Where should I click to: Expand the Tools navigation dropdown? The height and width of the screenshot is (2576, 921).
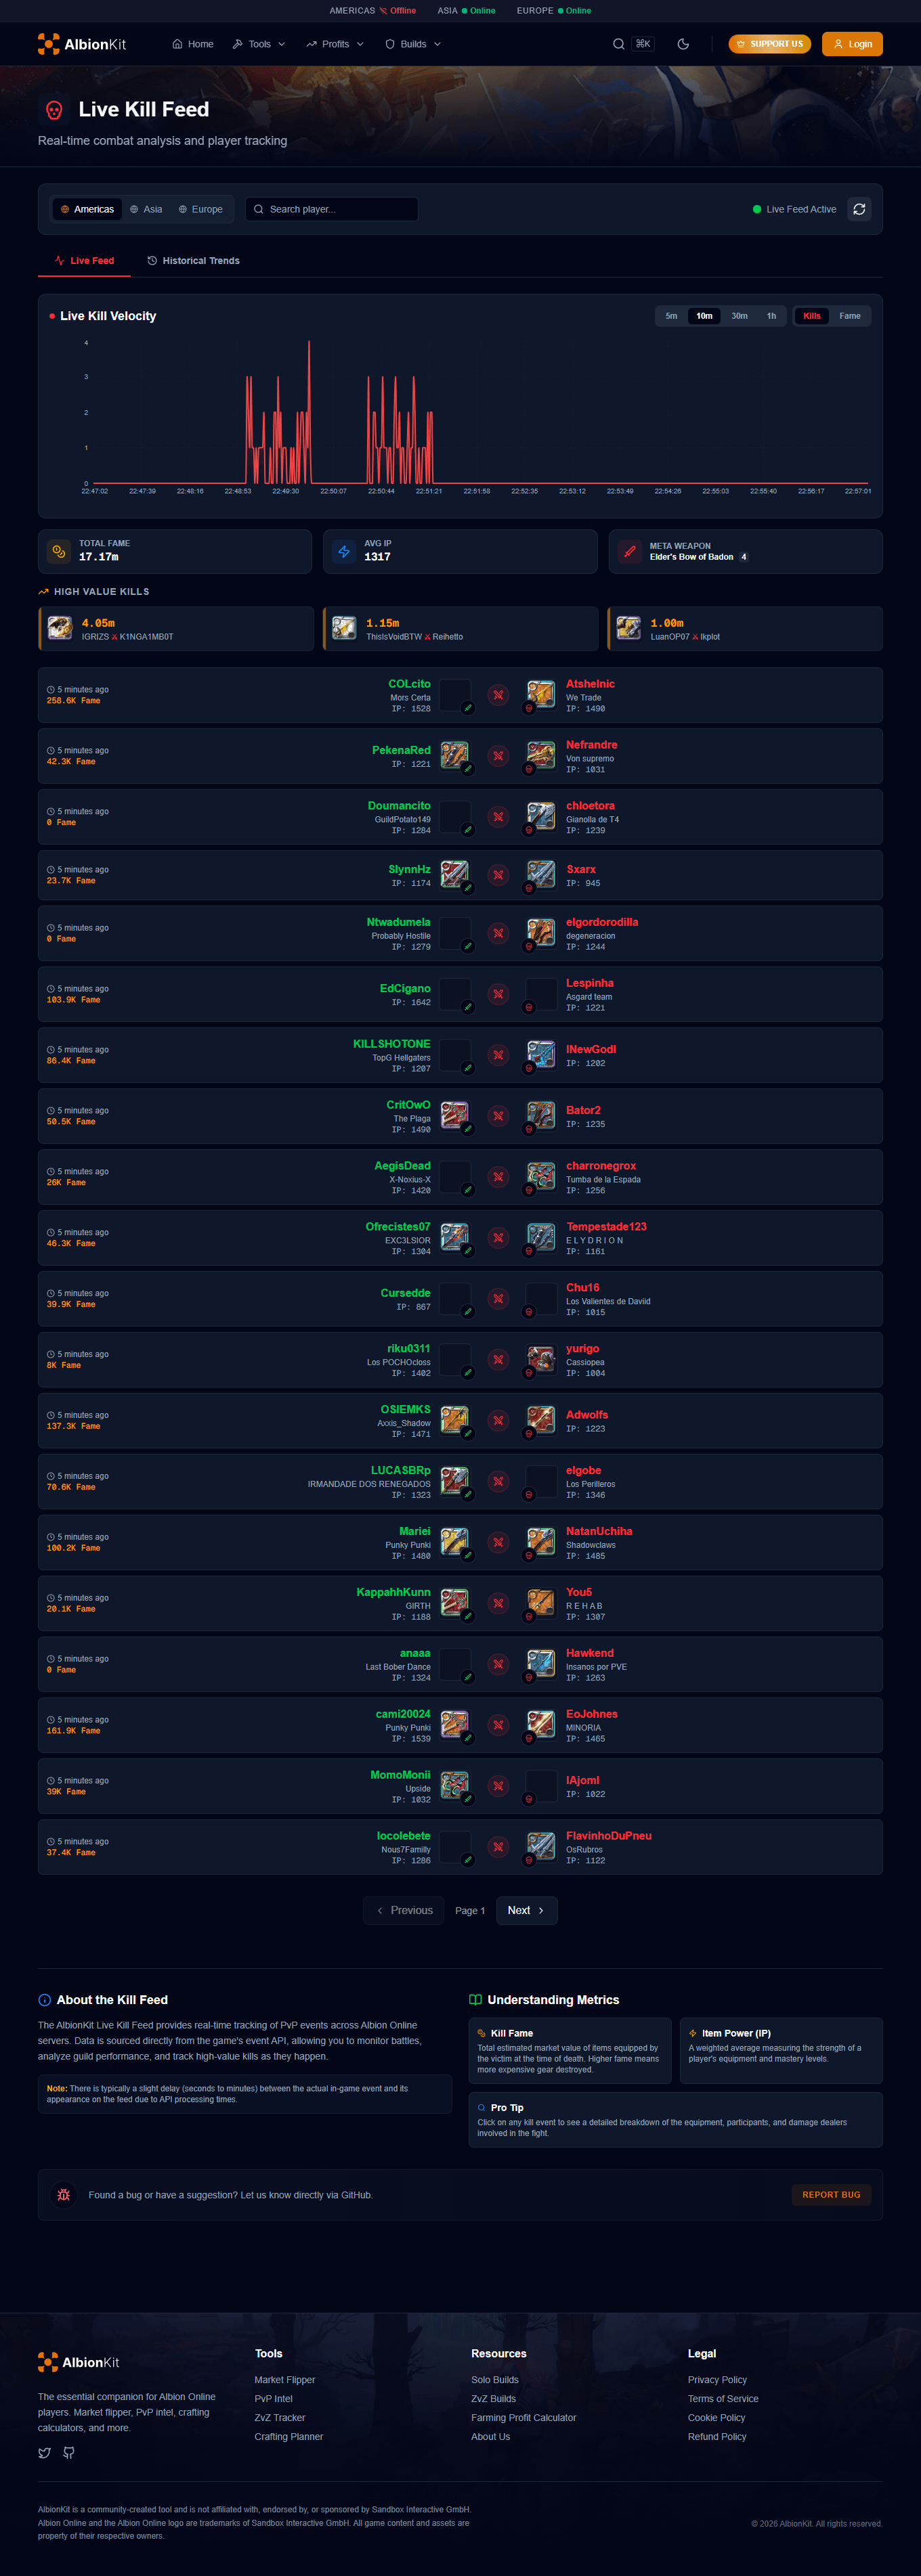[x=257, y=43]
